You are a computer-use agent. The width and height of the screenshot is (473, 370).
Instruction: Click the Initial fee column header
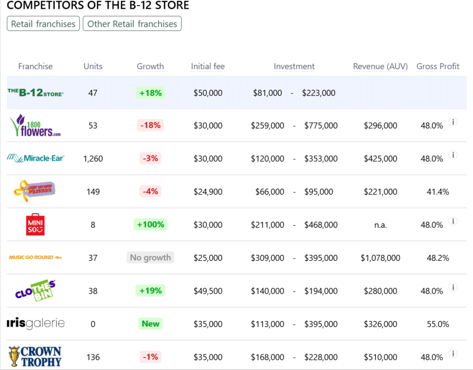pyautogui.click(x=208, y=66)
